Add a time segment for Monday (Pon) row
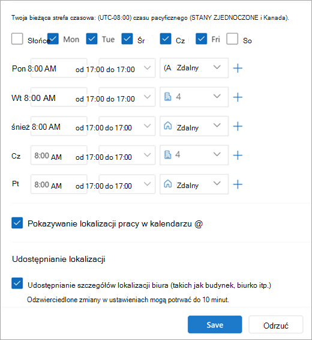The width and height of the screenshot is (312, 340). point(238,68)
